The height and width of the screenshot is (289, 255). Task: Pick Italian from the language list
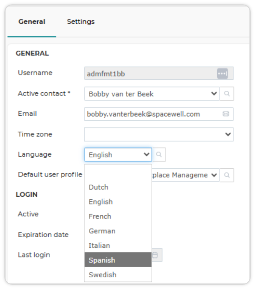[x=118, y=245]
